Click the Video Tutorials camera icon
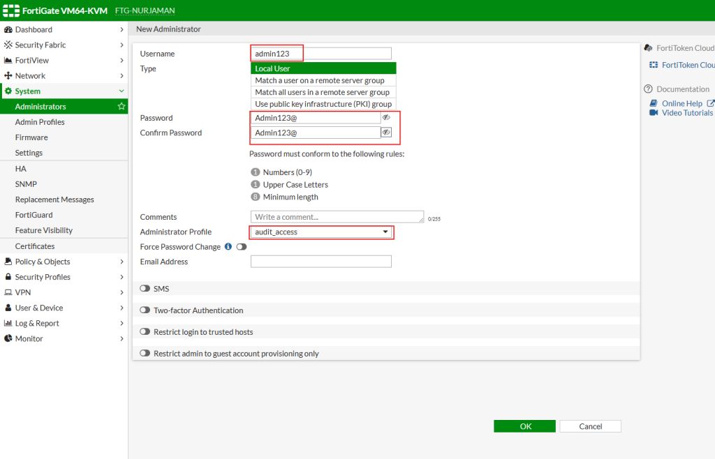The width and height of the screenshot is (715, 459). click(x=654, y=113)
